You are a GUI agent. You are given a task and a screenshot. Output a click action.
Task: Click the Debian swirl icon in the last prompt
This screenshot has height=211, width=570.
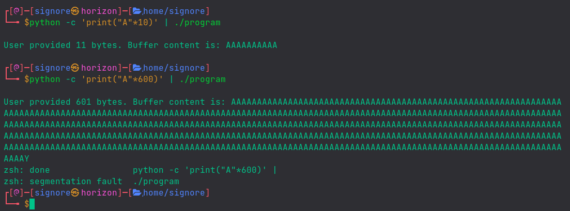pos(16,193)
